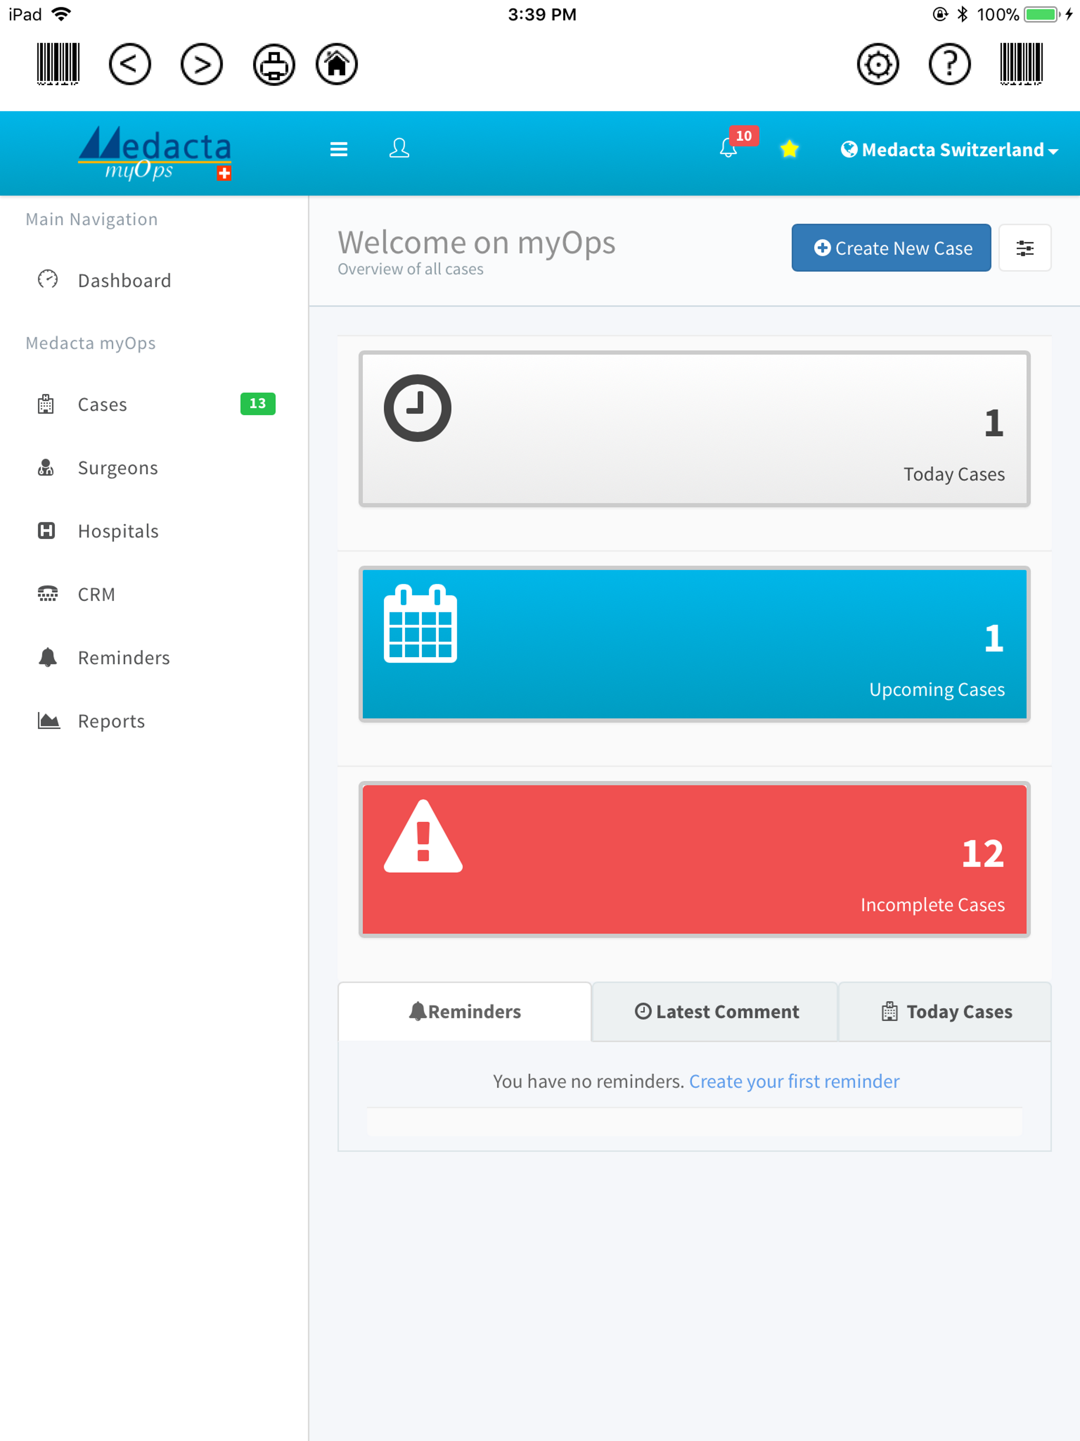
Task: Tap the left barcode scanner icon
Action: click(x=58, y=64)
